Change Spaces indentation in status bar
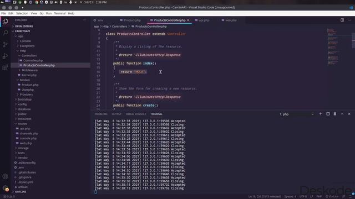This screenshot has width=355, height=199. (290, 197)
